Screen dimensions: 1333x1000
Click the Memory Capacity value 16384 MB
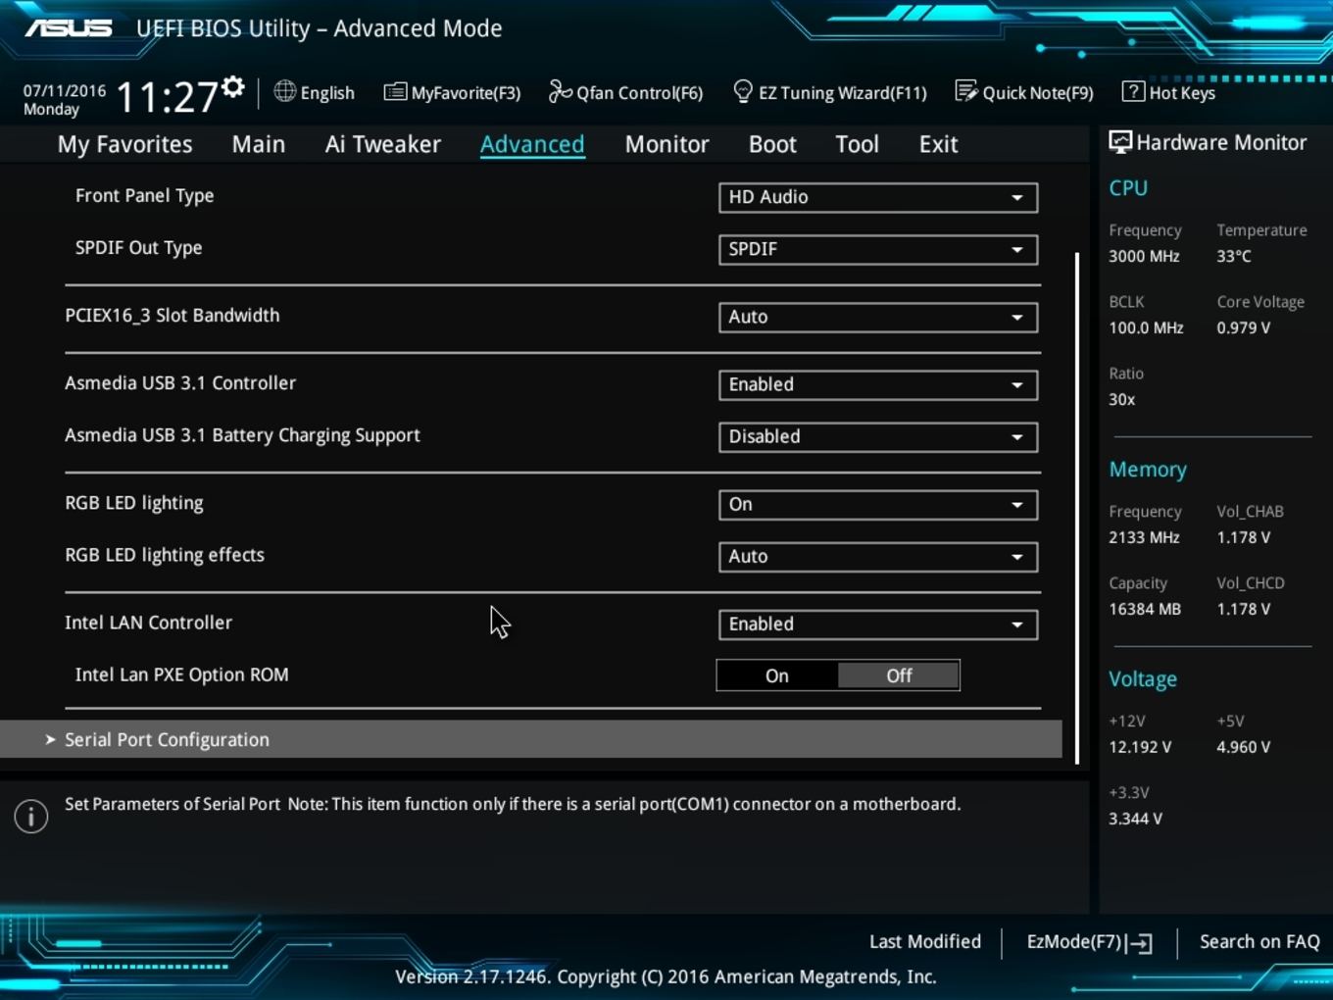(x=1145, y=609)
